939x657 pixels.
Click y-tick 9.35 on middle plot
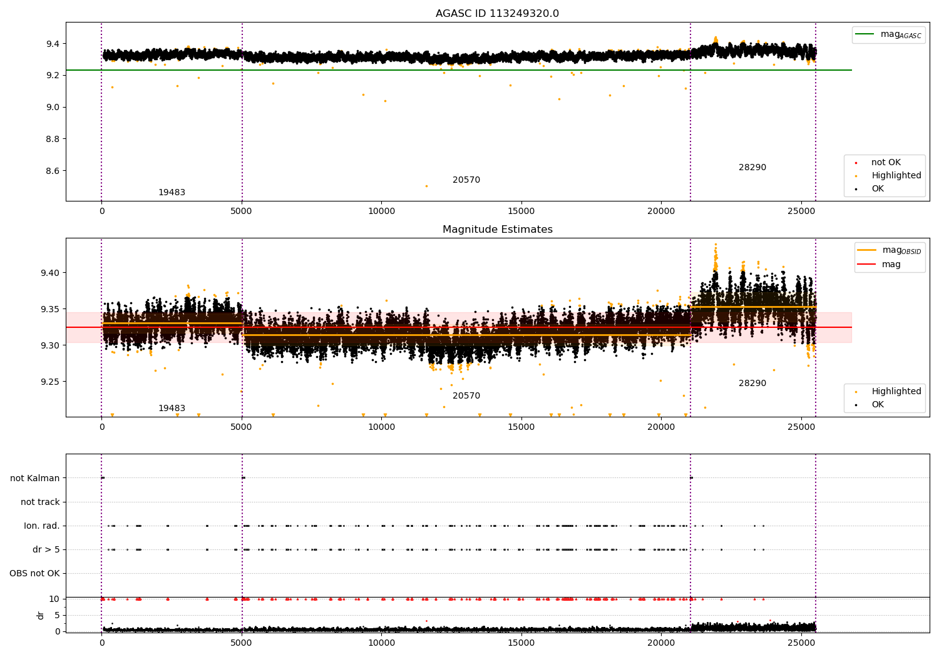[51, 309]
